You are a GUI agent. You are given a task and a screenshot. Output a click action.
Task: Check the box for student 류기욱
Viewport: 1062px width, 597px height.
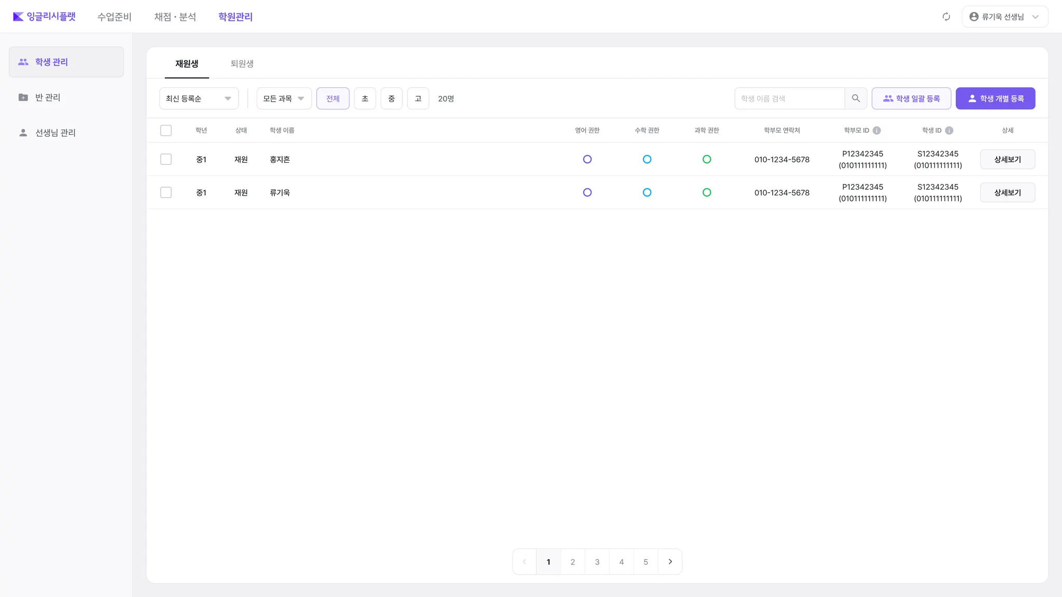click(x=166, y=193)
